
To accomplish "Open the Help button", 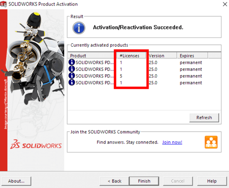I will pyautogui.click(x=212, y=181).
